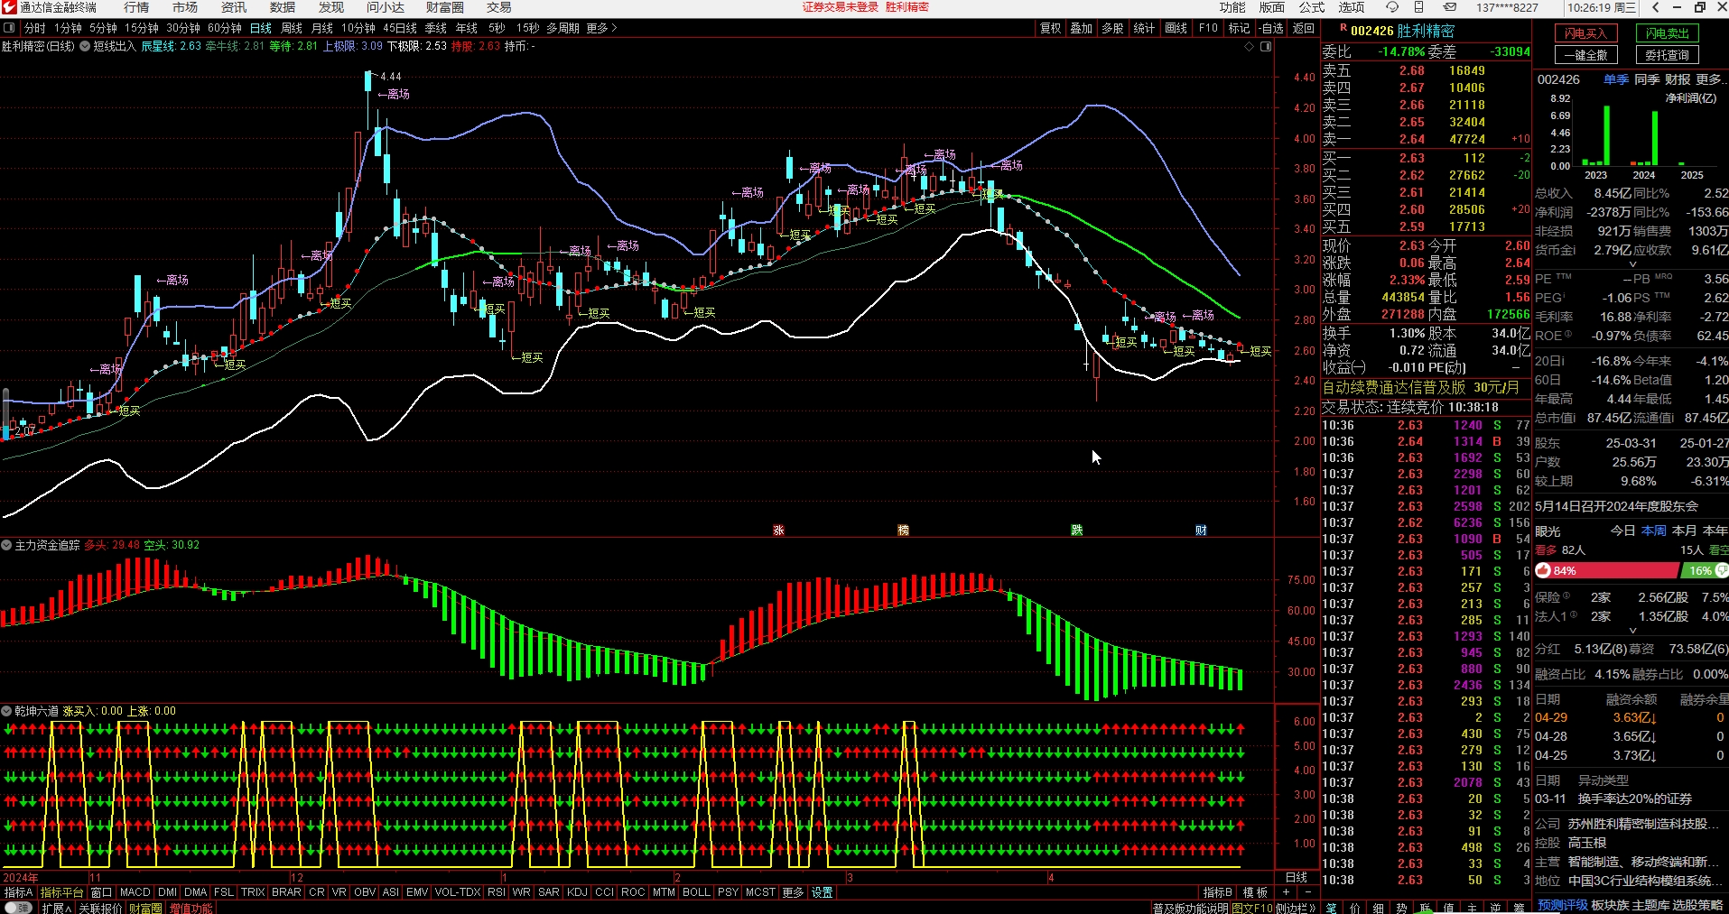The width and height of the screenshot is (1729, 914).
Task: Click the 值 icon in bottom bar
Action: point(1448,908)
